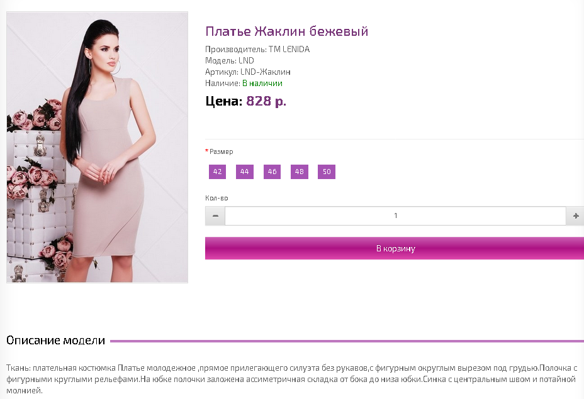Choose size 46 option

tap(272, 172)
